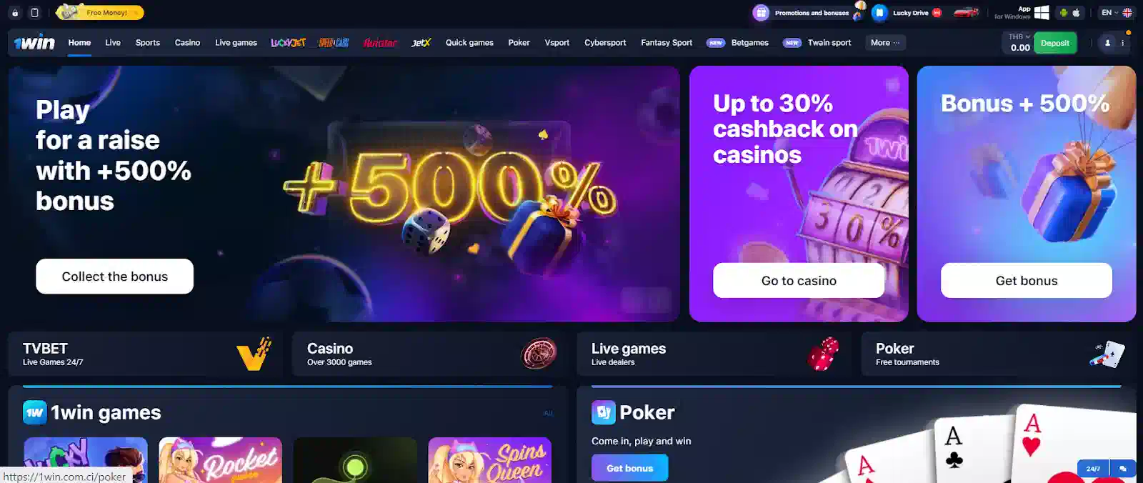Go to the Poker menu item
The height and width of the screenshot is (483, 1143).
(x=519, y=43)
